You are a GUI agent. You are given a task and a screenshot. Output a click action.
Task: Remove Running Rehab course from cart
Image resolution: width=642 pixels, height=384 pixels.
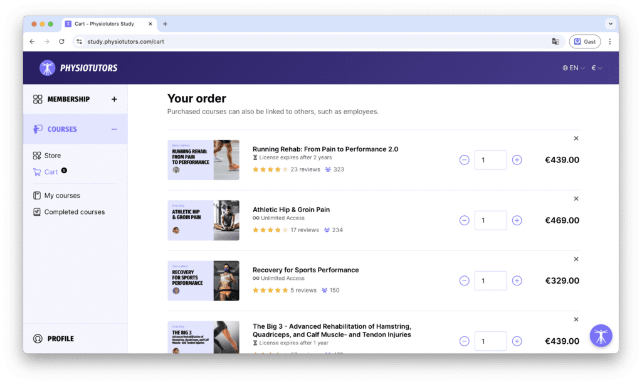[576, 139]
